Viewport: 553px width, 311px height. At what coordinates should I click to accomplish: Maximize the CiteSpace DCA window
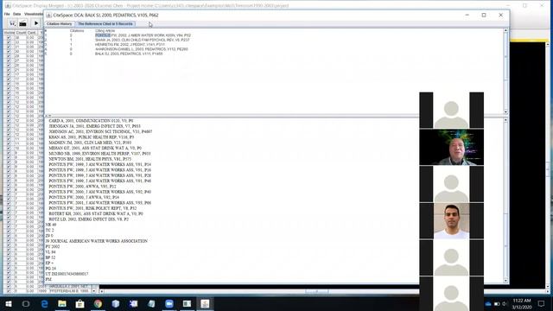(484, 16)
